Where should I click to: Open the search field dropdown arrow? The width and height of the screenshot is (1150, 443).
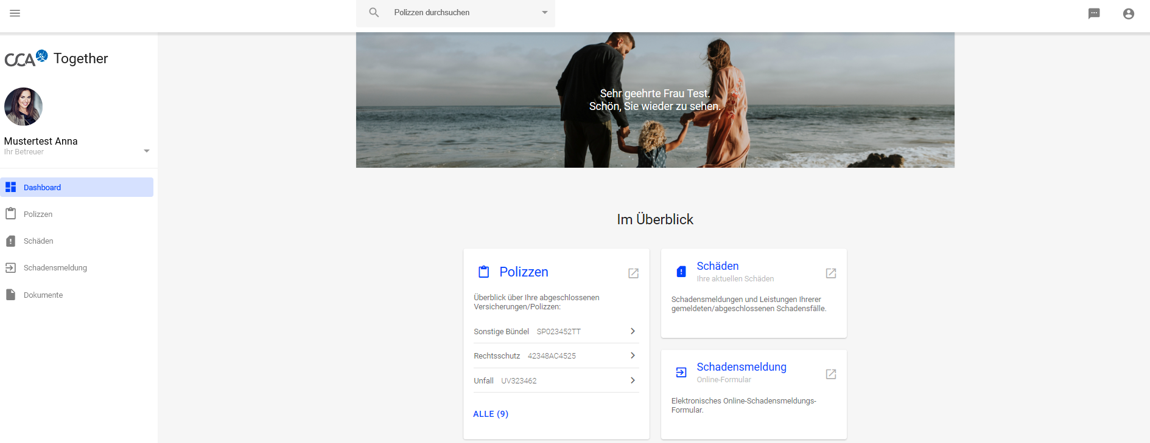(x=545, y=13)
